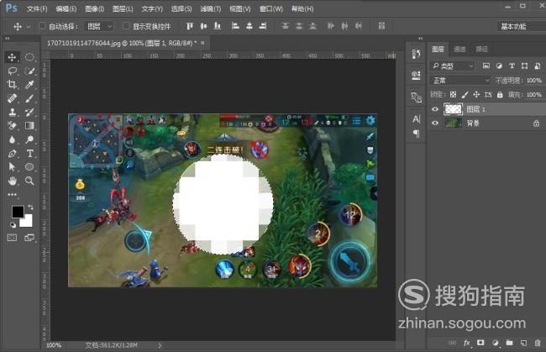Switch to the 路径 tab
This screenshot has width=546, height=352.
point(481,49)
